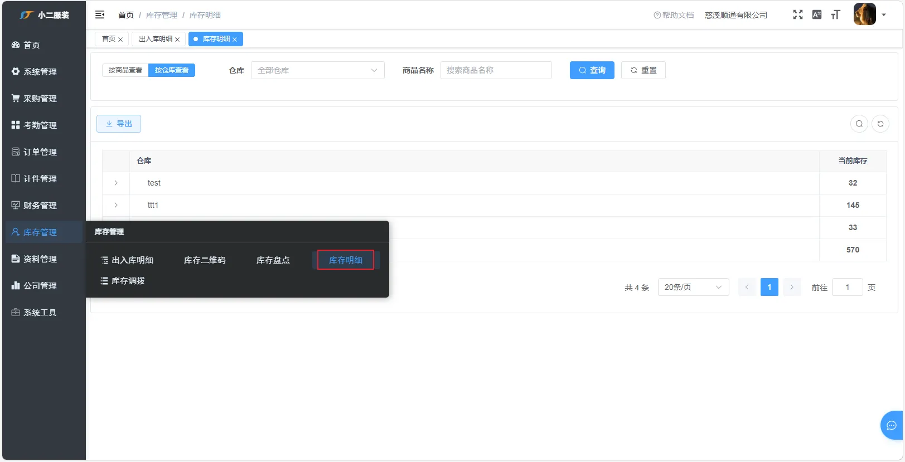Click stock value 33
Image resolution: width=905 pixels, height=462 pixels.
point(853,227)
